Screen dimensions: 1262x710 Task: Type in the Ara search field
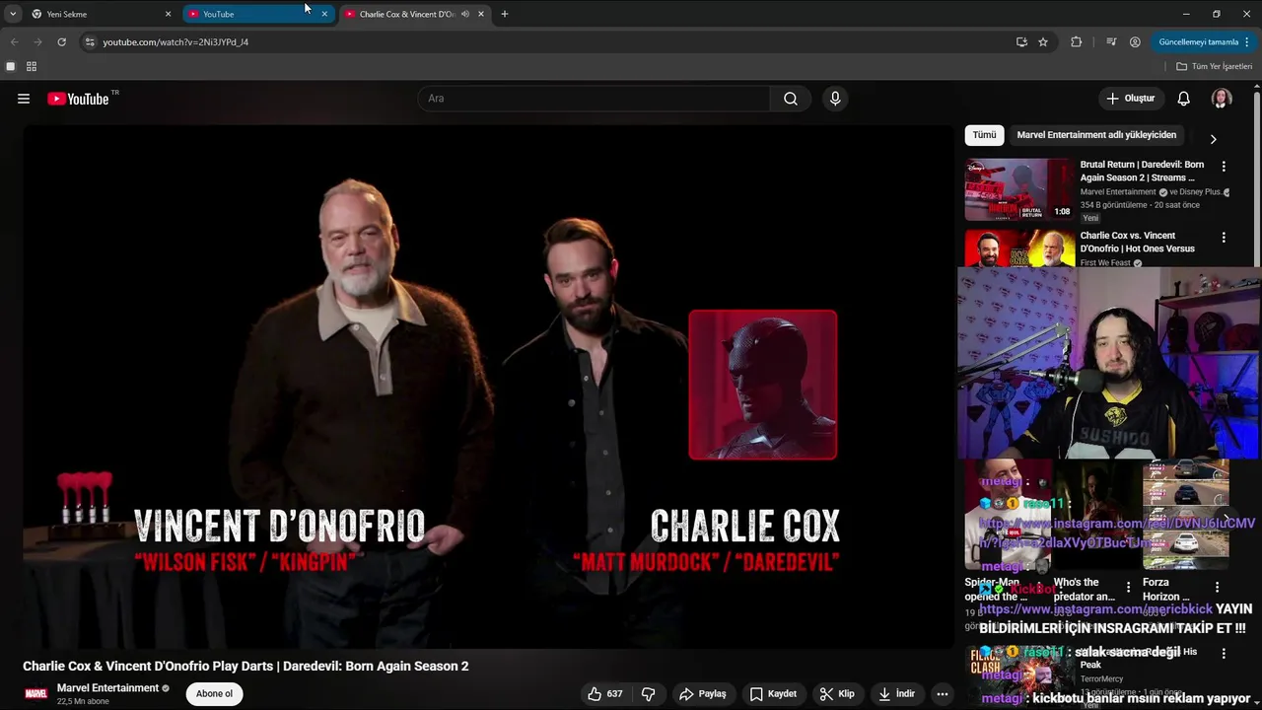(x=595, y=99)
